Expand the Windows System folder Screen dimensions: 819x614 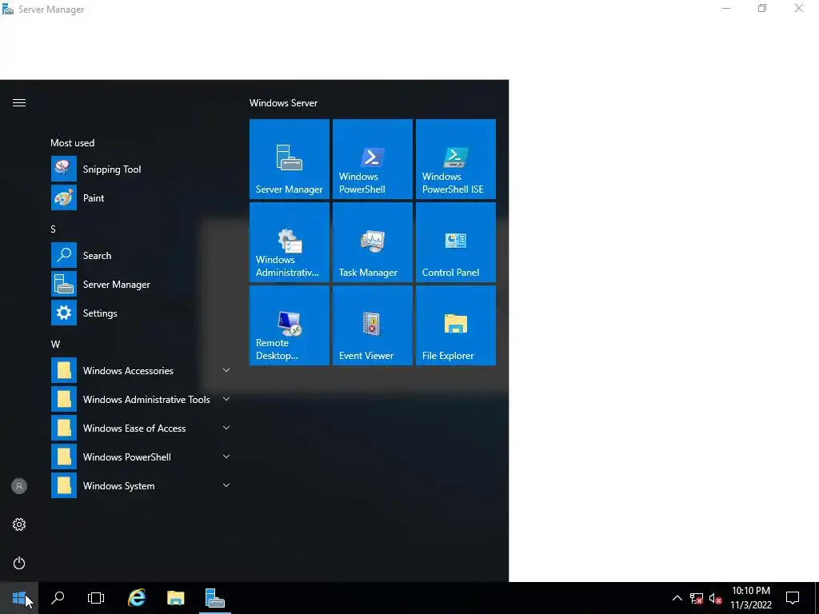(141, 485)
